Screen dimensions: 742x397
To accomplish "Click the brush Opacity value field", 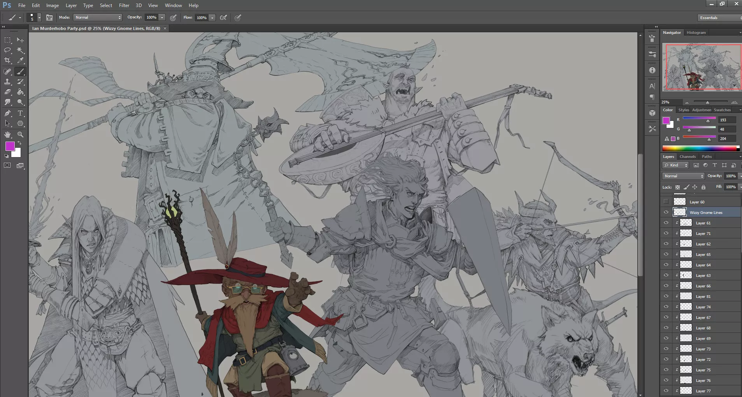I will coord(151,17).
